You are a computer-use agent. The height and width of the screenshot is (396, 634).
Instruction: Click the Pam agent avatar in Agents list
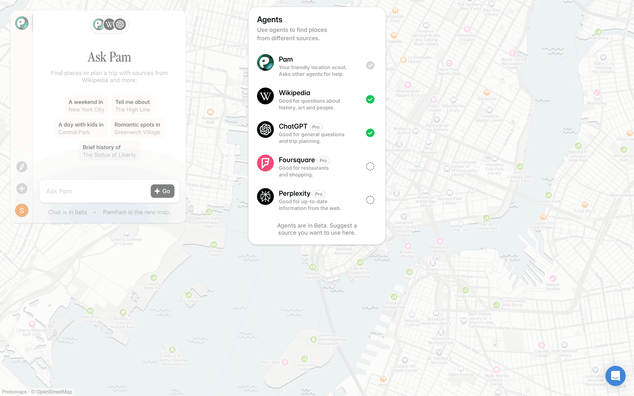[265, 62]
